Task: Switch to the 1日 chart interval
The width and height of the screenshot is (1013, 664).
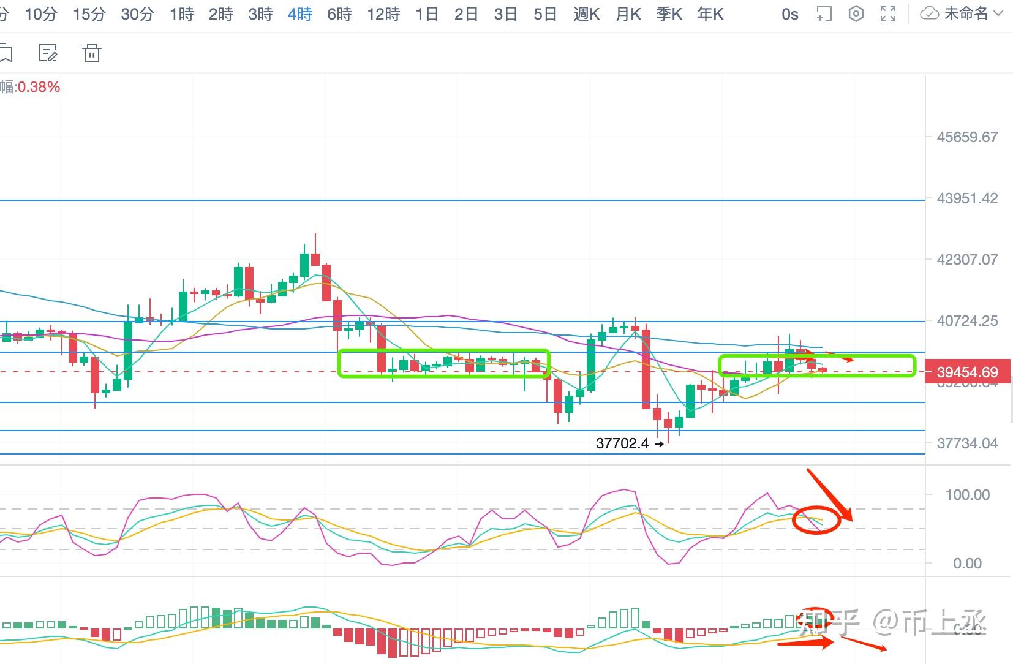Action: [427, 14]
